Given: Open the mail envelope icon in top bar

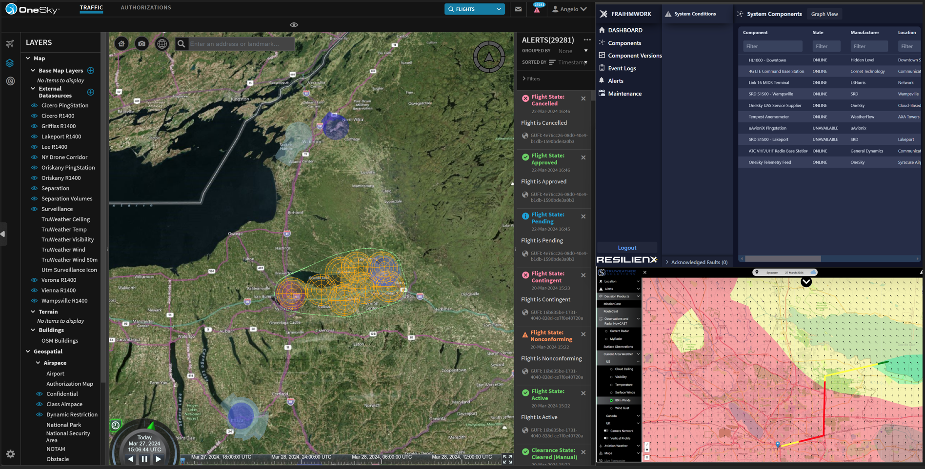Looking at the screenshot, I should point(518,9).
